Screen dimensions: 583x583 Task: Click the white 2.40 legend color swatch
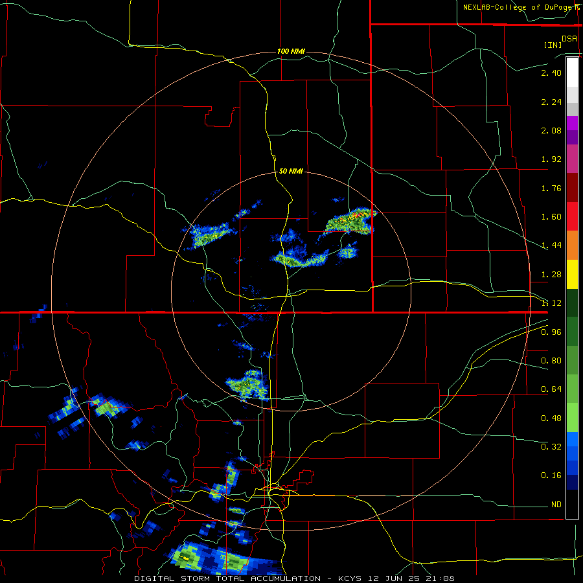[572, 73]
